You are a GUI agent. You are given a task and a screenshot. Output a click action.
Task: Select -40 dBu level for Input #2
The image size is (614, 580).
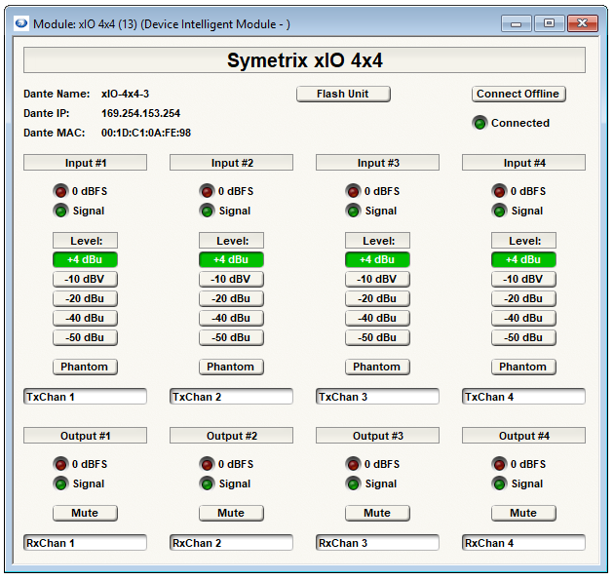(231, 318)
